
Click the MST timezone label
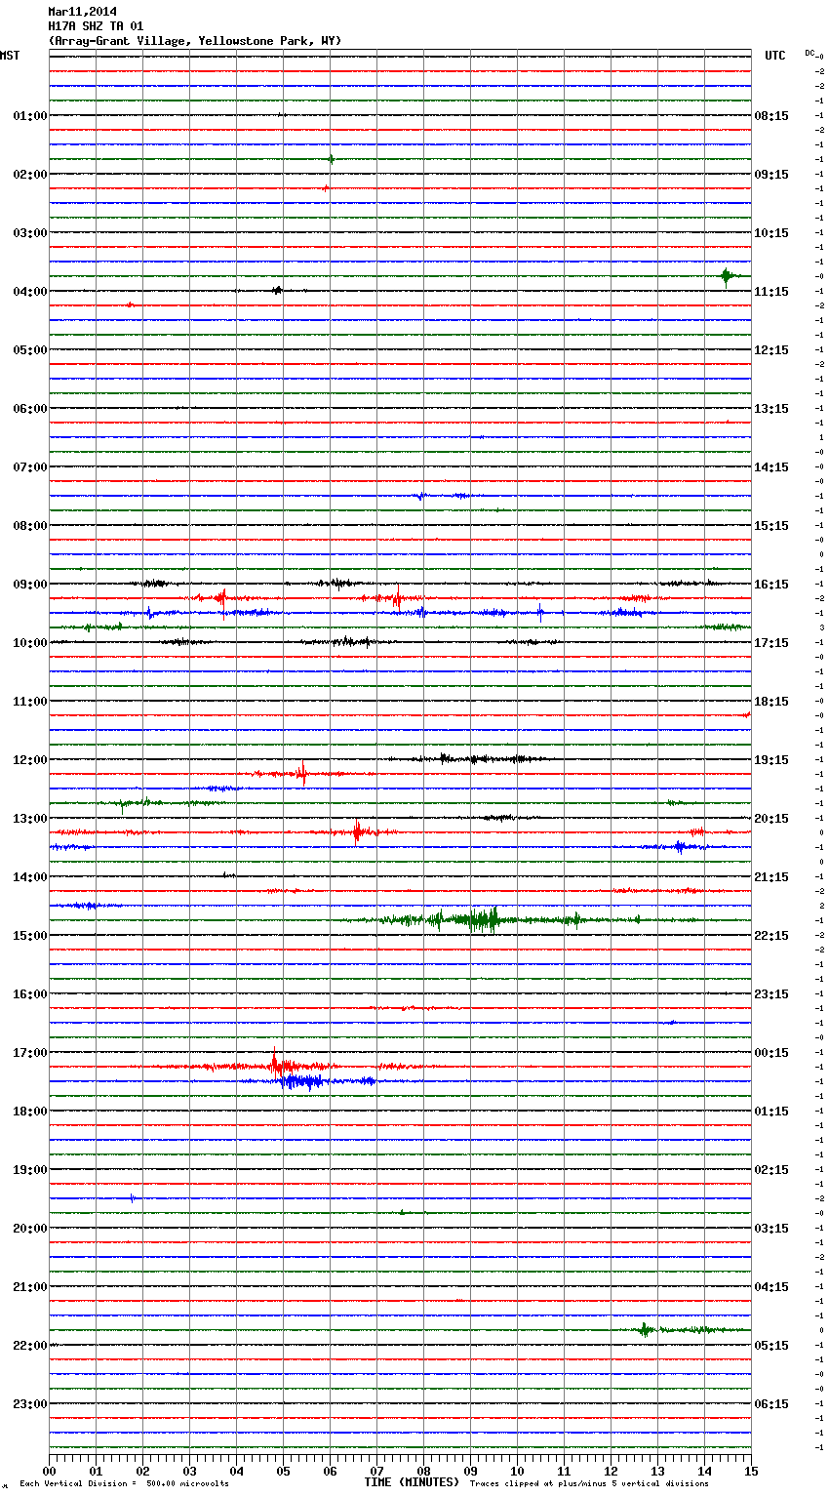point(10,56)
